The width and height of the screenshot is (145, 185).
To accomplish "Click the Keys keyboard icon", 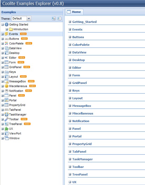I will coord(7,72).
